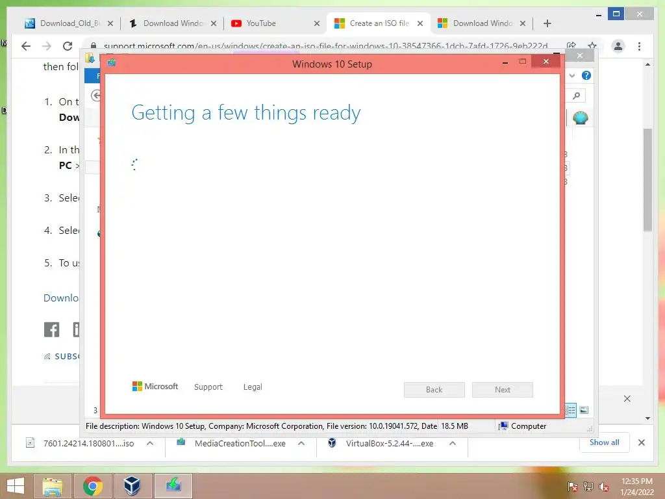Go back in File Explorer window
This screenshot has height=499, width=665.
(x=96, y=96)
